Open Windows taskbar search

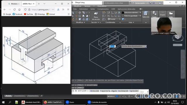click(x=10, y=102)
